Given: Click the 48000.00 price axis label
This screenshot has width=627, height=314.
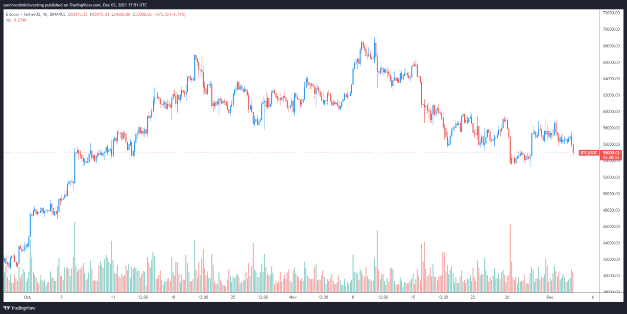Looking at the screenshot, I should [x=612, y=210].
